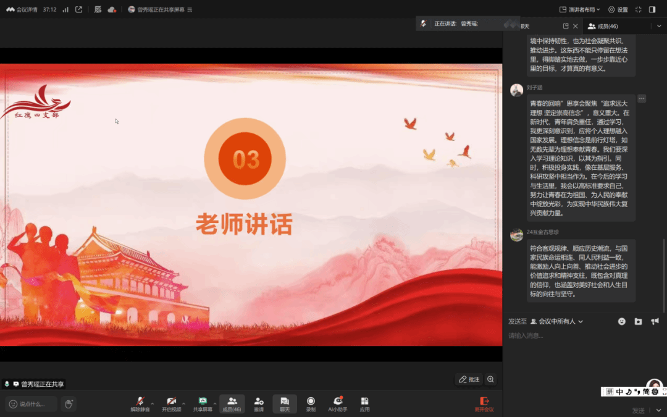
Task: Open the 共享屏幕 share screen icon
Action: (x=203, y=403)
